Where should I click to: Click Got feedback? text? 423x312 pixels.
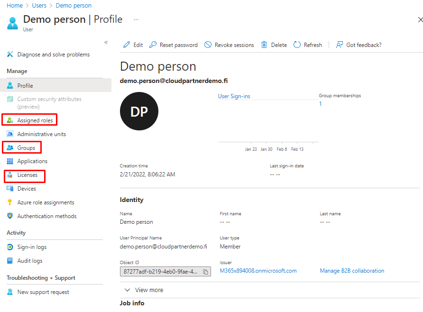pos(364,45)
